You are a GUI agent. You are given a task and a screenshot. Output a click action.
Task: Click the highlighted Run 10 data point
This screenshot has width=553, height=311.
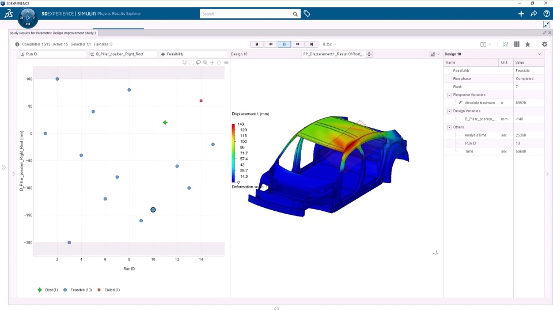point(153,210)
